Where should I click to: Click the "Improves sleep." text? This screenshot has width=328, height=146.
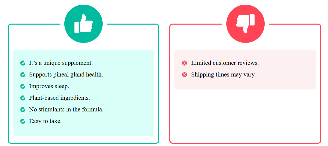49,86
